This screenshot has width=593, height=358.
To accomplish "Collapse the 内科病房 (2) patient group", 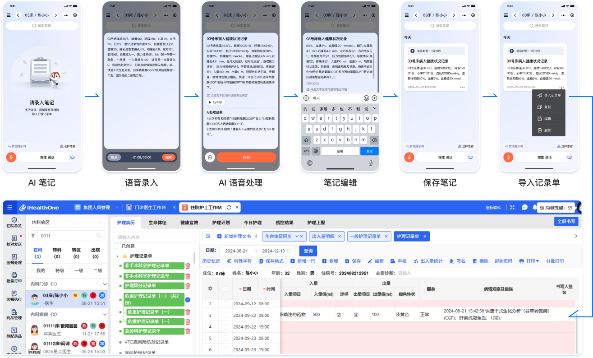I will tap(104, 314).
